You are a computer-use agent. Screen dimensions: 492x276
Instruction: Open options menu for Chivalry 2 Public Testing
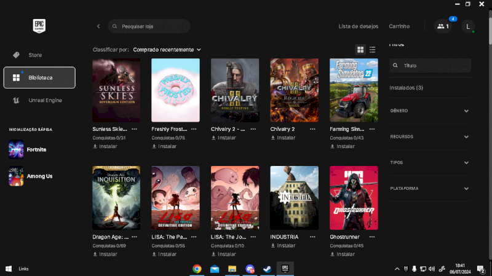(x=253, y=129)
